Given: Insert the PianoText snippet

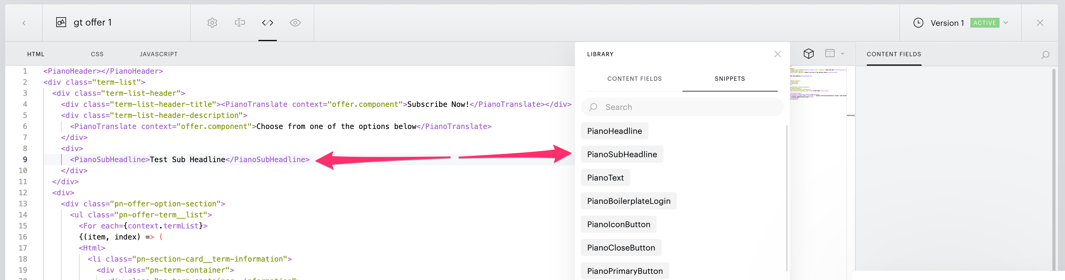Looking at the screenshot, I should [x=605, y=177].
